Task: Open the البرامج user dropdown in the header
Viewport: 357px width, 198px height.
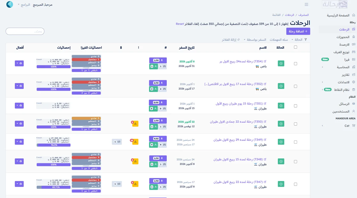Action: pyautogui.click(x=24, y=5)
